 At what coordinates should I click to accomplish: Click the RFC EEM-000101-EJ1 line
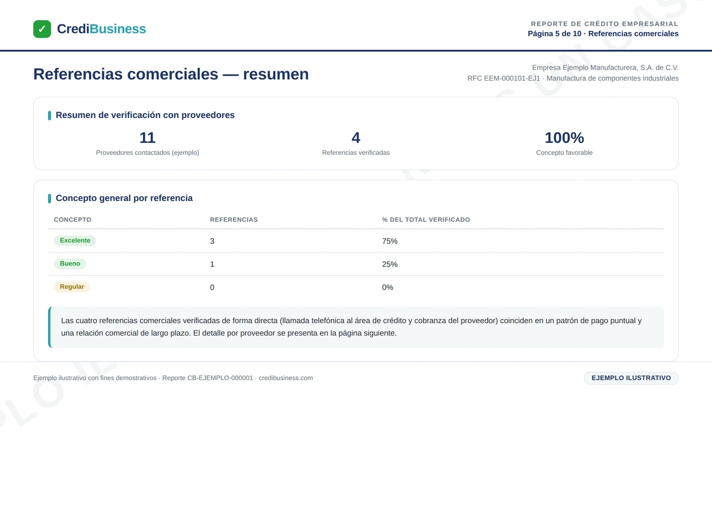point(573,78)
